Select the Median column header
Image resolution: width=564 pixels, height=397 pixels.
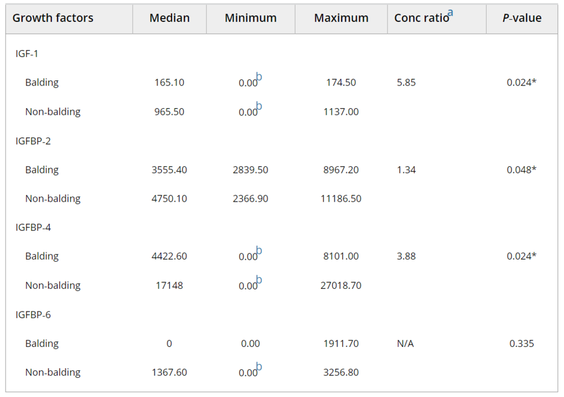point(169,18)
